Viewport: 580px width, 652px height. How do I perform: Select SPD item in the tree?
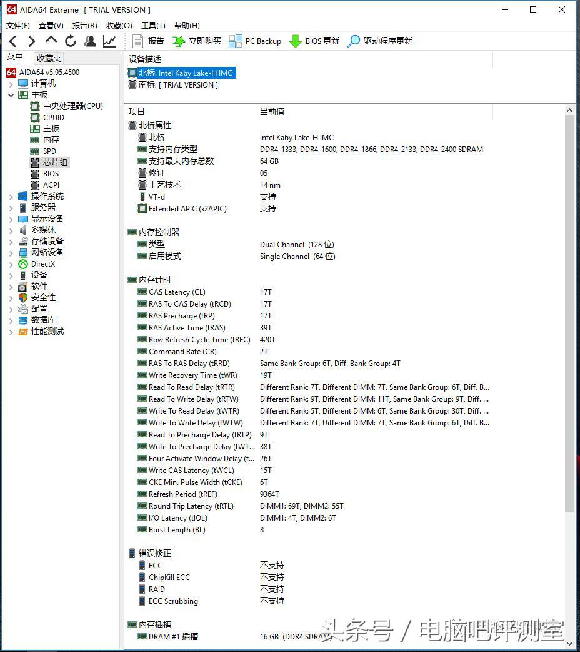[x=49, y=151]
